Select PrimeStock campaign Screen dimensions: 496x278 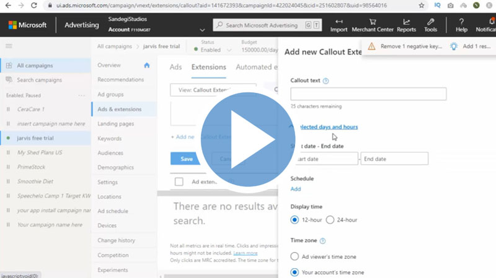[x=31, y=167]
